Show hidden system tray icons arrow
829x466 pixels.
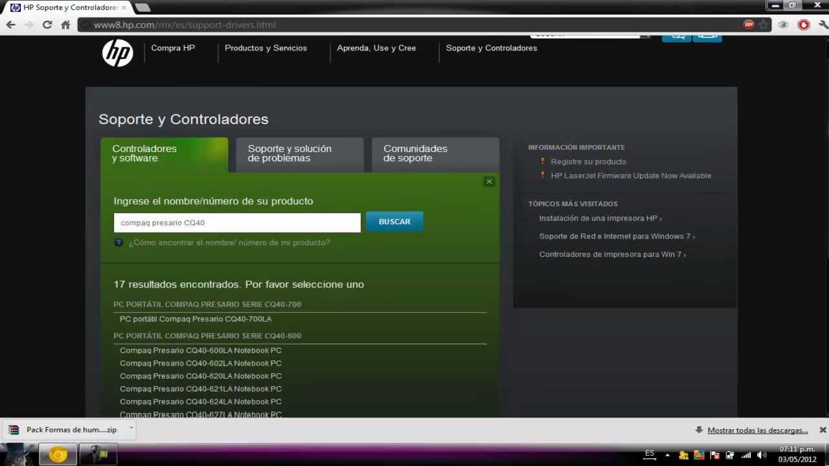coord(667,455)
